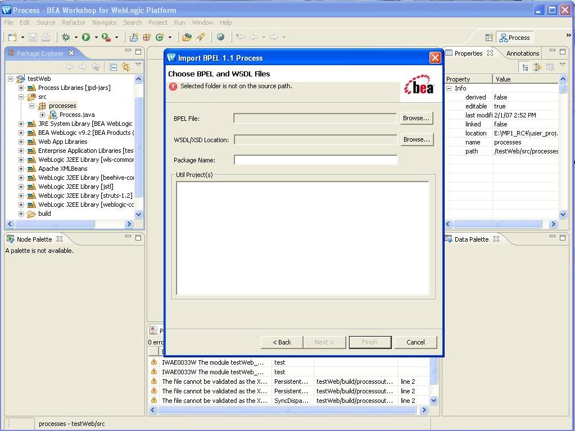Close the Package Explorer view tab
This screenshot has height=431, width=575.
coord(71,53)
